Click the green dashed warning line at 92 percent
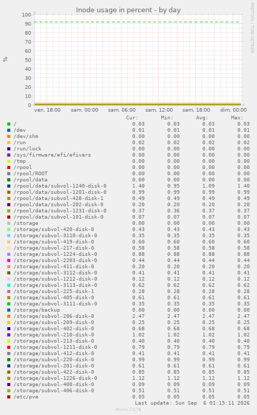This screenshot has width=257, height=415. coord(138,22)
